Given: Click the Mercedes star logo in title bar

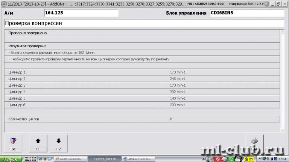Looking at the screenshot, I should point(3,3).
